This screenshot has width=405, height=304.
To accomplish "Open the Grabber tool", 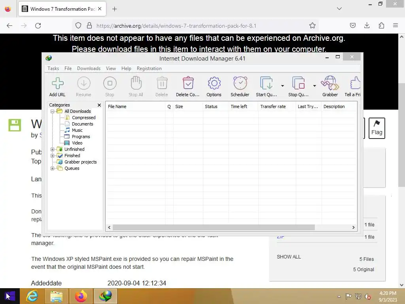I will [x=330, y=87].
